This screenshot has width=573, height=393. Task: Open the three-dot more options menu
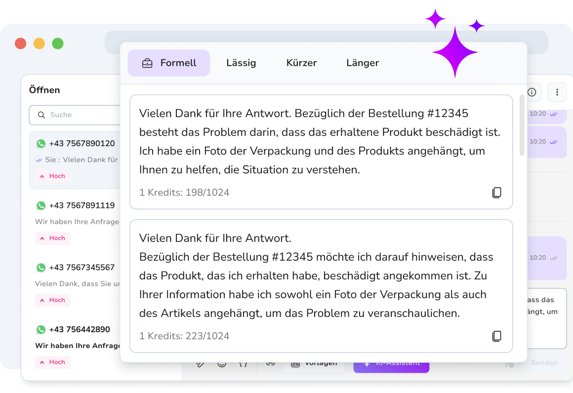tap(557, 92)
